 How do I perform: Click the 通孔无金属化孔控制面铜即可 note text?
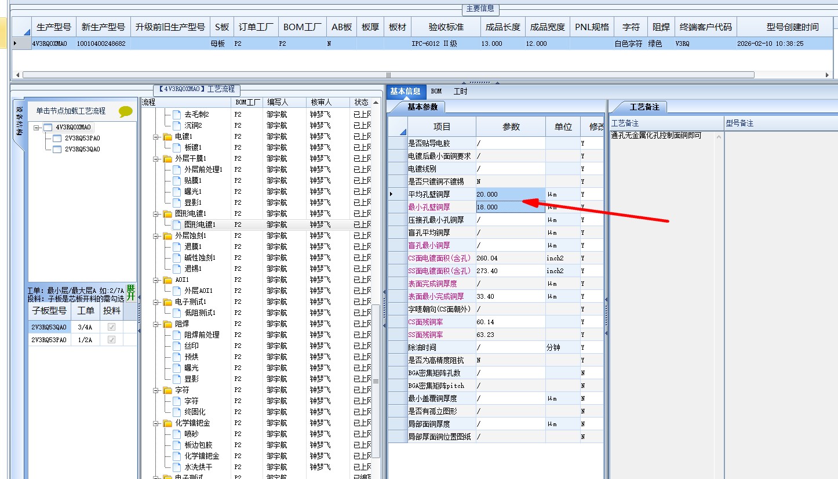tap(656, 135)
